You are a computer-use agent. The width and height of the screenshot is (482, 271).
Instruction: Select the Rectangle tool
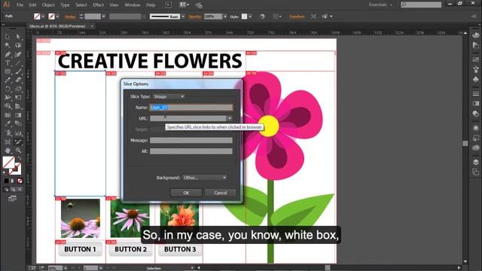click(x=8, y=72)
